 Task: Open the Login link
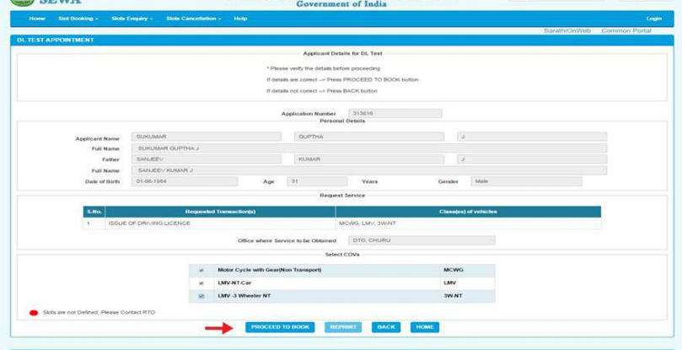[x=653, y=19]
